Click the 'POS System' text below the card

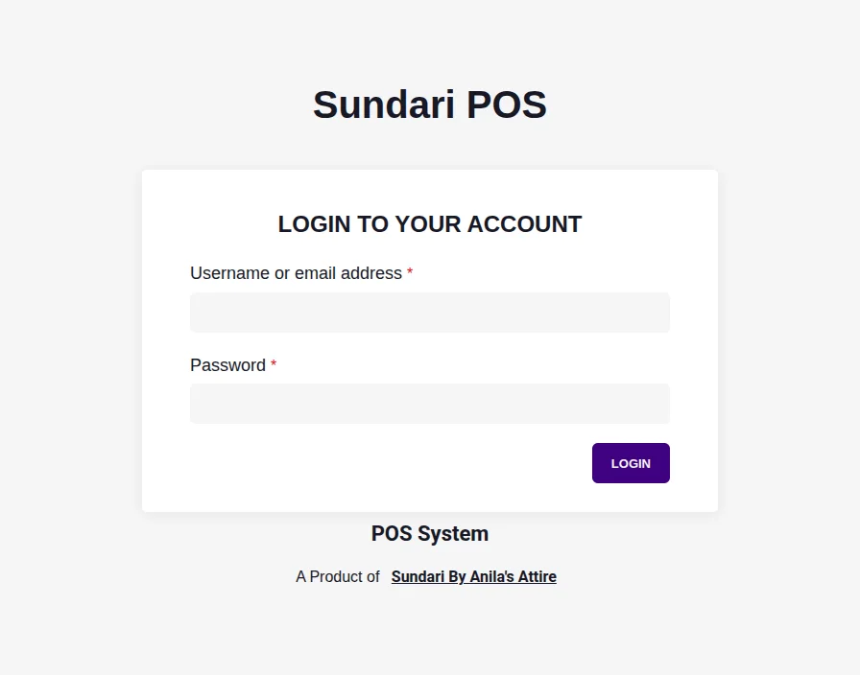(429, 533)
